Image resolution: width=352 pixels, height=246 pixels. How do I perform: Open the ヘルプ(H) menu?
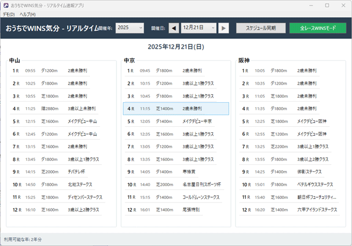[x=28, y=14]
